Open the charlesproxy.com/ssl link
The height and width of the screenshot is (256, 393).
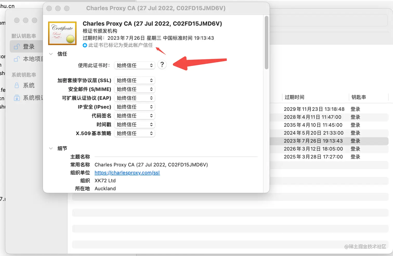(x=127, y=173)
